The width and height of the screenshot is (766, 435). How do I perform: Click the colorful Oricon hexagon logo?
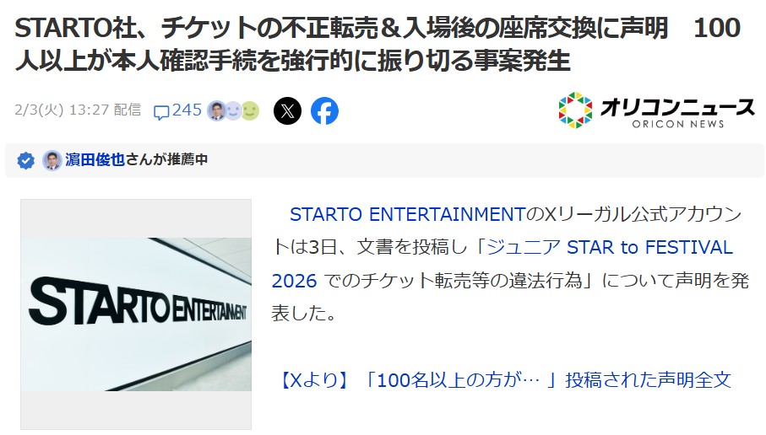click(x=575, y=110)
